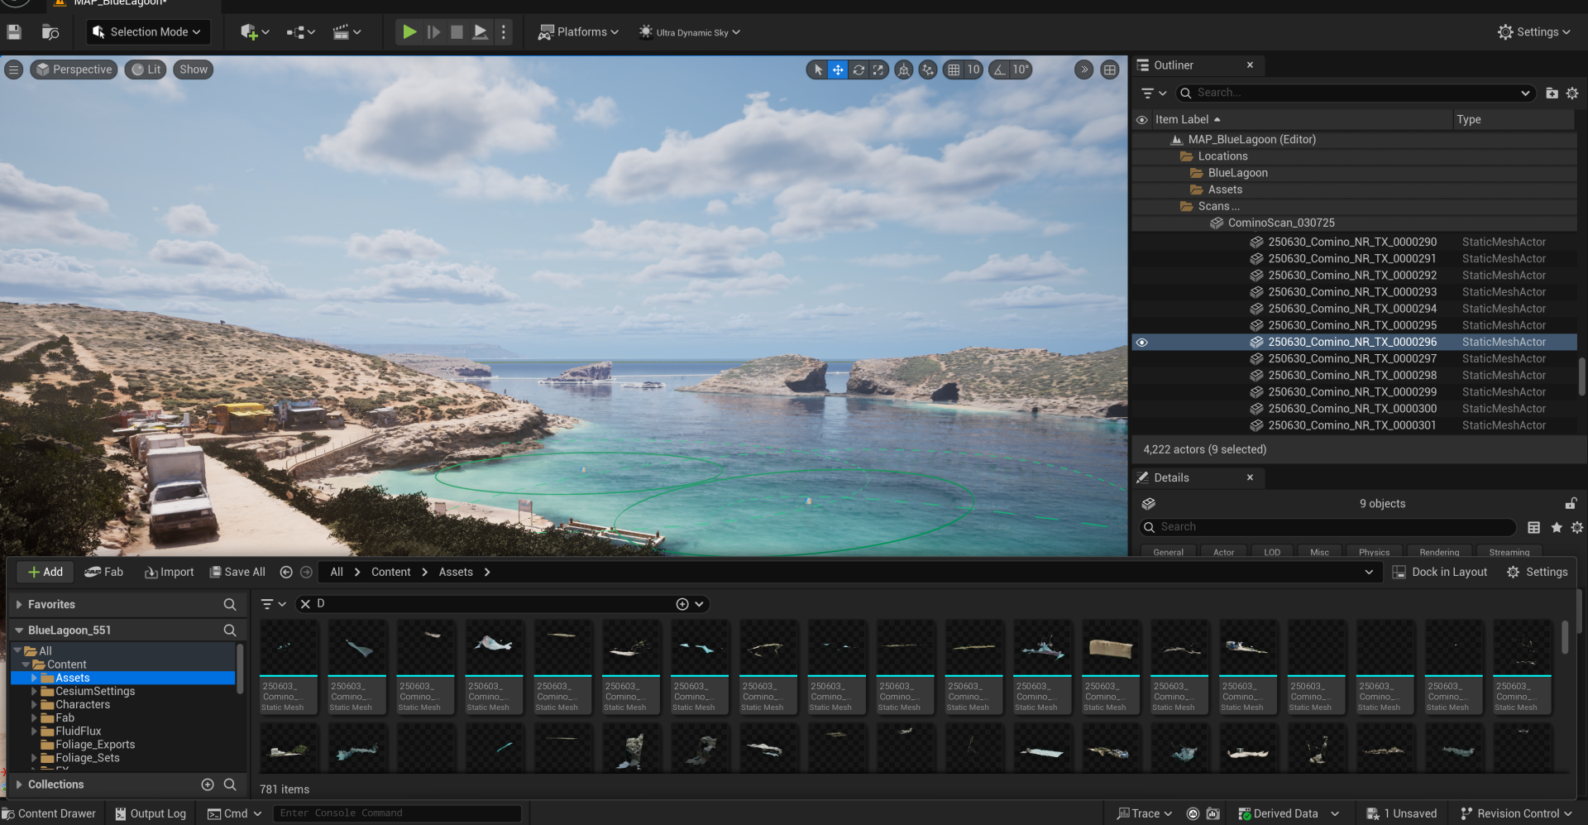Viewport: 1588px width, 825px height.
Task: Toggle grid snapping in viewport
Action: 954,70
